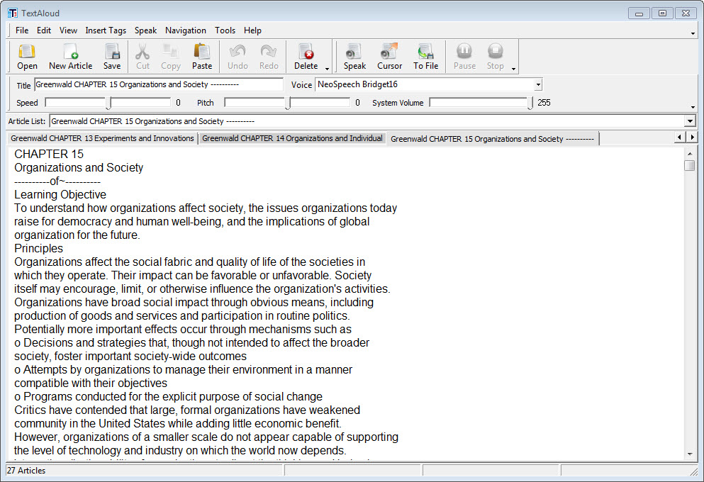
Task: Switch to Greenwald CHAPTER 14 tab
Action: (x=292, y=138)
